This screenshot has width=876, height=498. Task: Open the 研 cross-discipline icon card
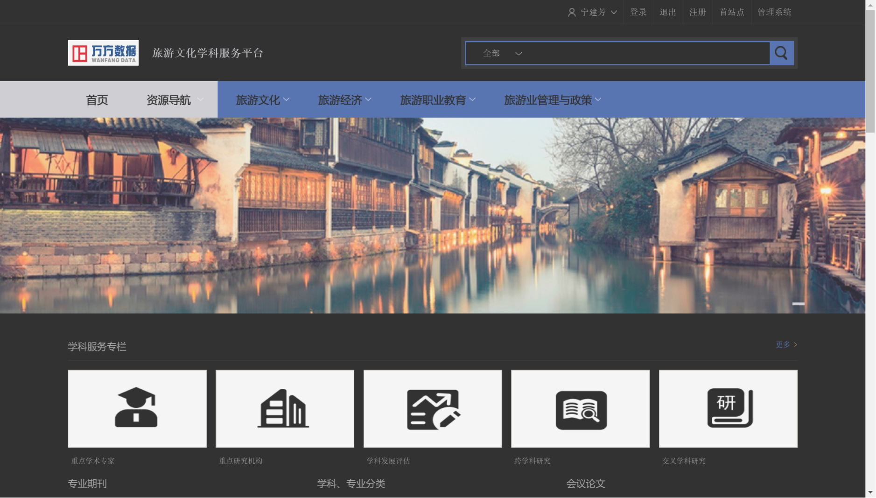point(728,409)
